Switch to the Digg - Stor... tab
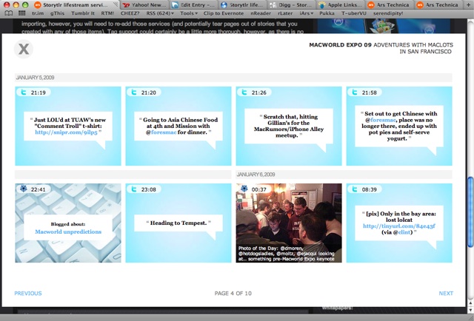 tap(291, 5)
